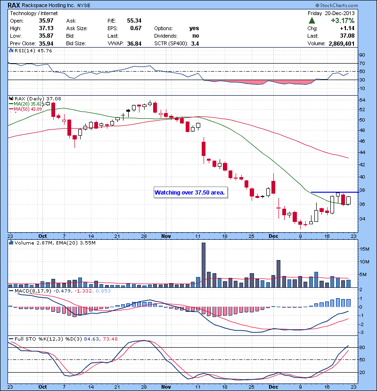Click the MACD(8,17,9) legend label
Viewport: 377px width, 391px height.
[33, 291]
